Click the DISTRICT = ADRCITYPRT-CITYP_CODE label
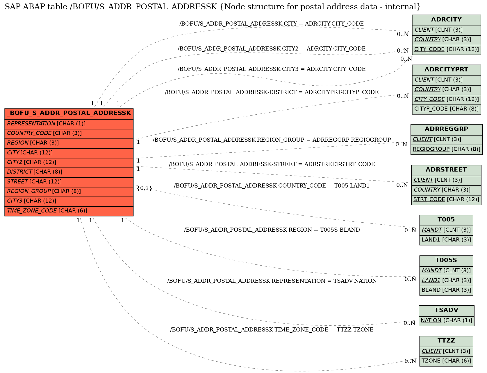 tap(272, 92)
